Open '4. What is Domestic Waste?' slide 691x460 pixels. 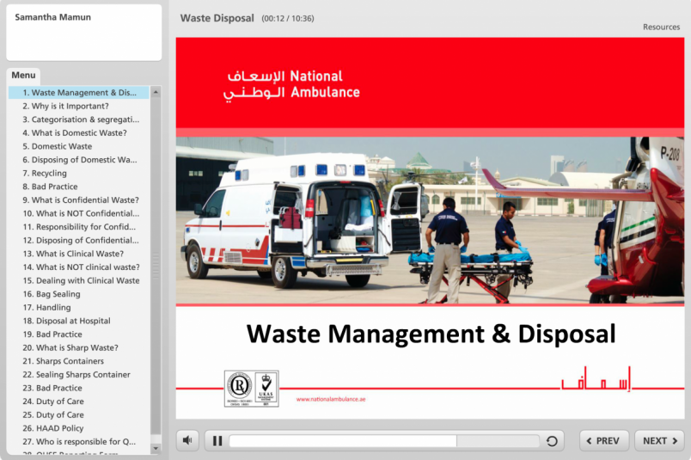[75, 132]
